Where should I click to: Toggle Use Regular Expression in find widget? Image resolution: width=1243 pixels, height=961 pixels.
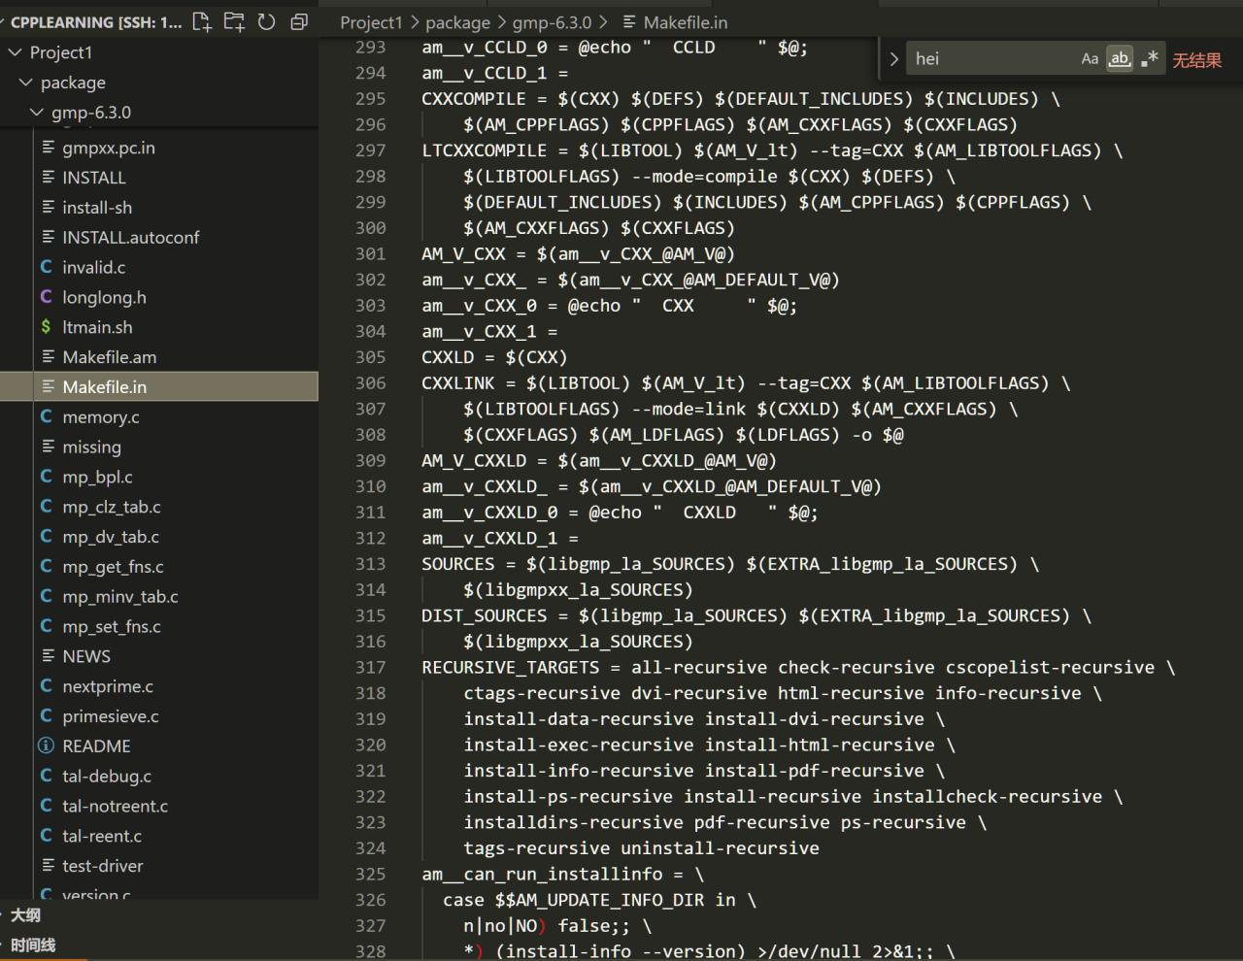tap(1150, 58)
